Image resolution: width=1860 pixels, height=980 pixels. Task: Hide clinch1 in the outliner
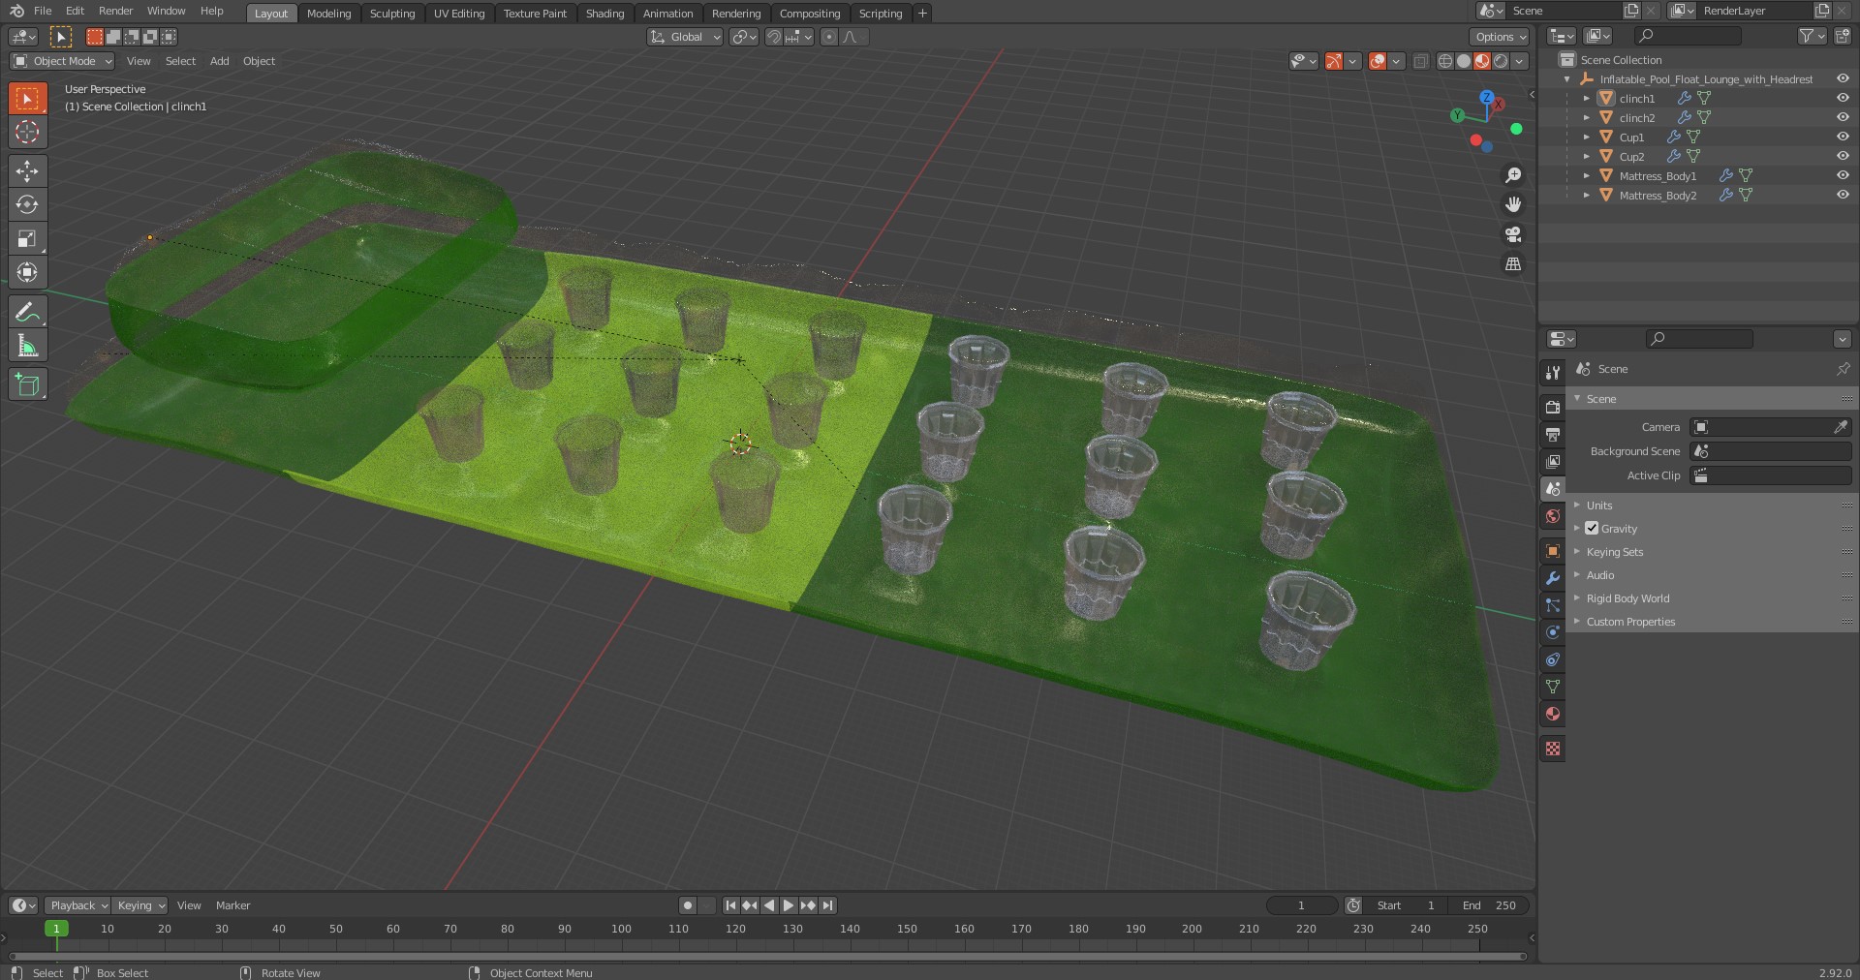(1842, 98)
